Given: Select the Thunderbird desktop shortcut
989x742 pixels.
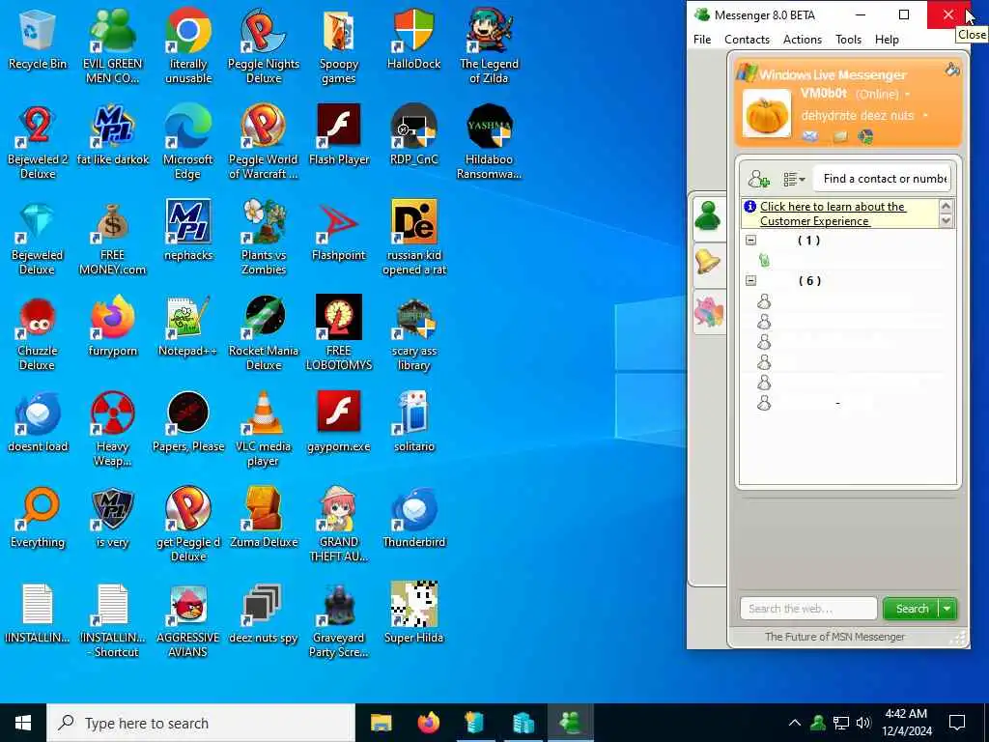Looking at the screenshot, I should pyautogui.click(x=413, y=518).
